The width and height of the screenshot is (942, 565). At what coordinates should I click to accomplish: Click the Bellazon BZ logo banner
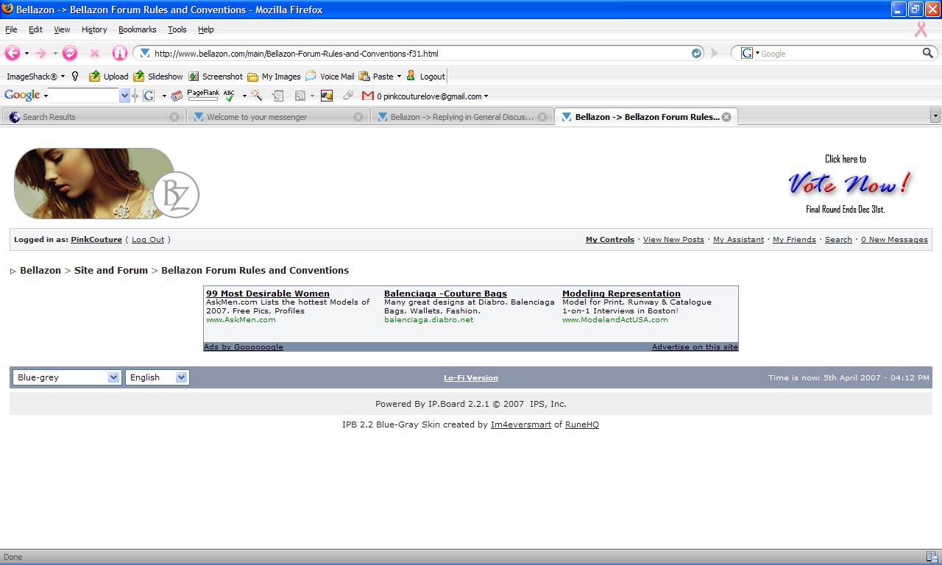(x=107, y=184)
